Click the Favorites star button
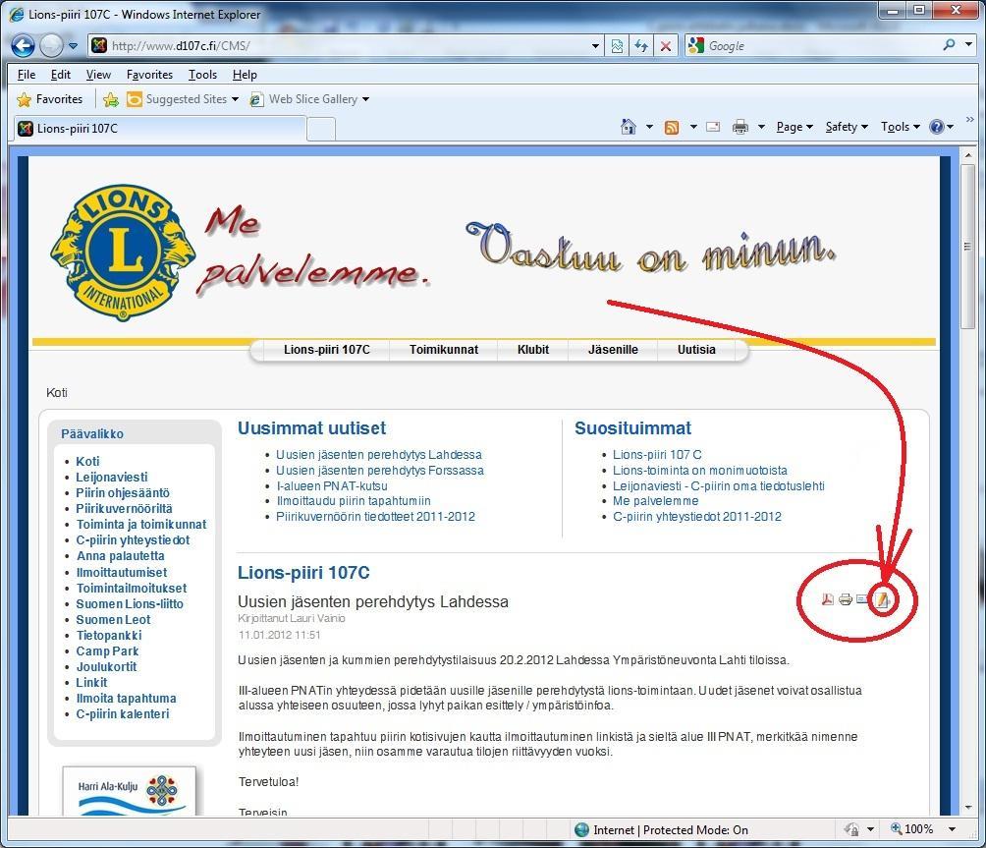The width and height of the screenshot is (986, 848). pos(50,99)
